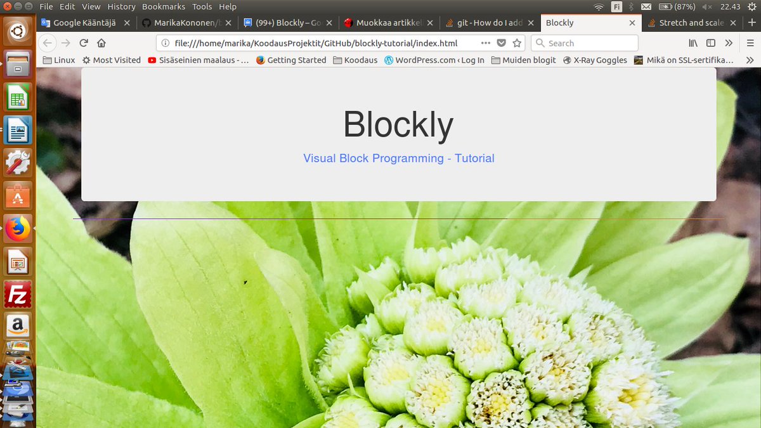Click the Visual Block Programming - Tutorial link
This screenshot has height=428, width=761.
tap(398, 159)
